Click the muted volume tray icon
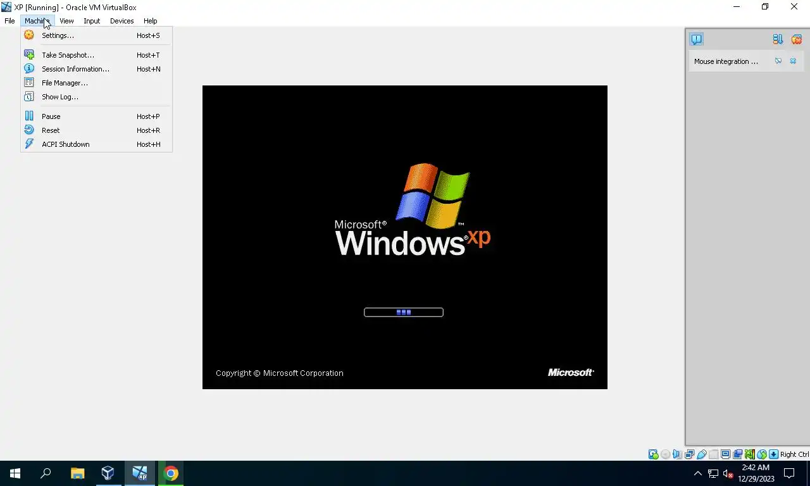 tap(728, 473)
